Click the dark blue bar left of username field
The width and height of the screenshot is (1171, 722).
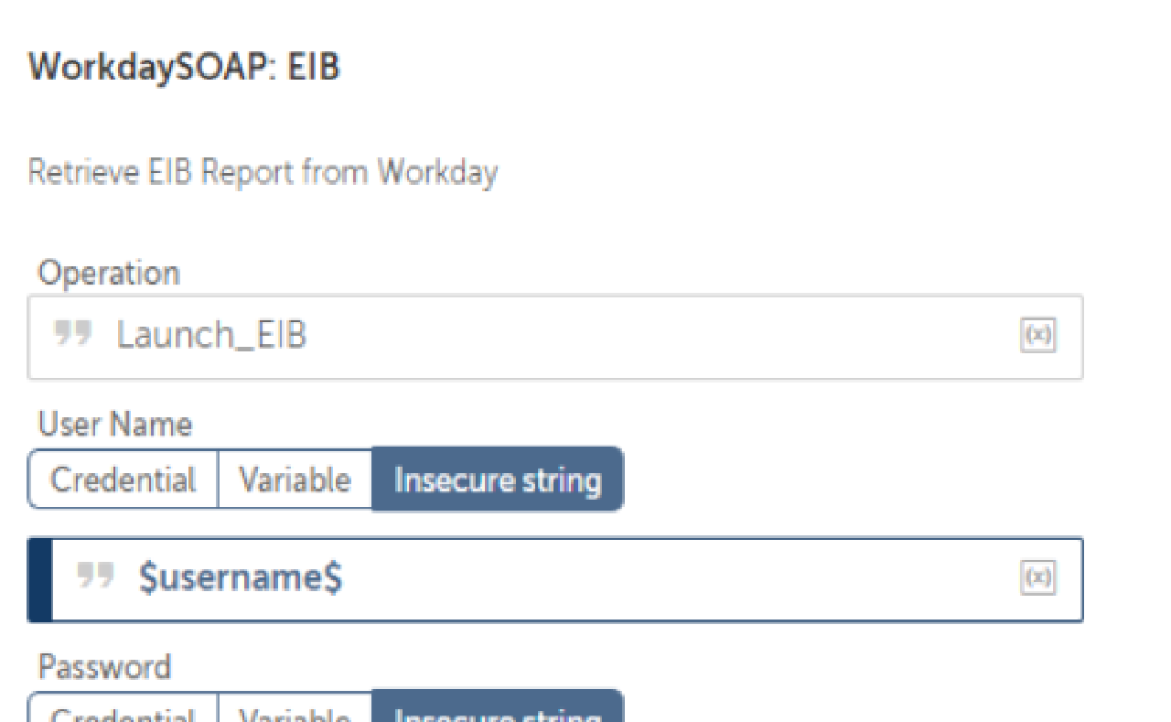pyautogui.click(x=40, y=579)
